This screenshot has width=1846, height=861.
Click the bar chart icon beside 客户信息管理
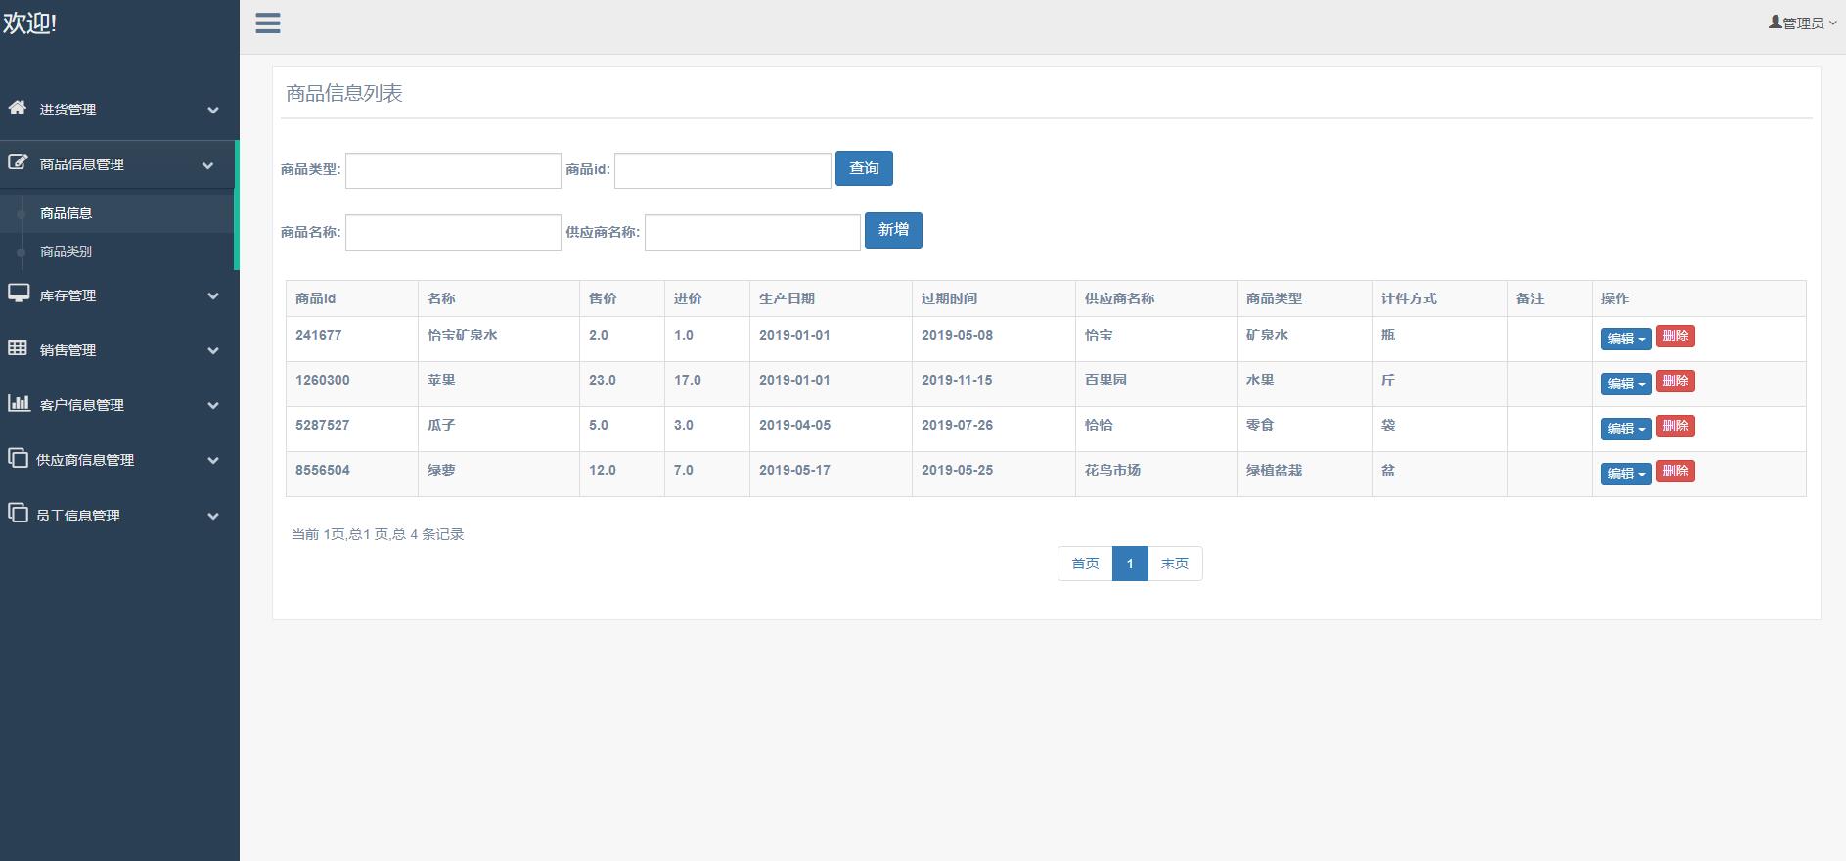18,403
